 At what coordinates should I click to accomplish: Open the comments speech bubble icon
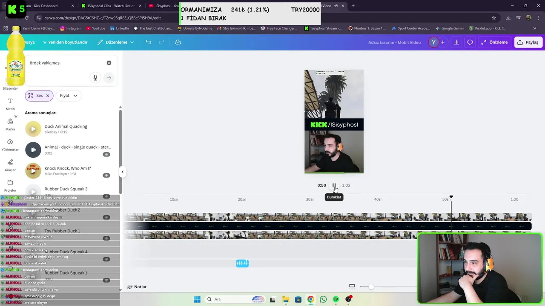point(470,42)
